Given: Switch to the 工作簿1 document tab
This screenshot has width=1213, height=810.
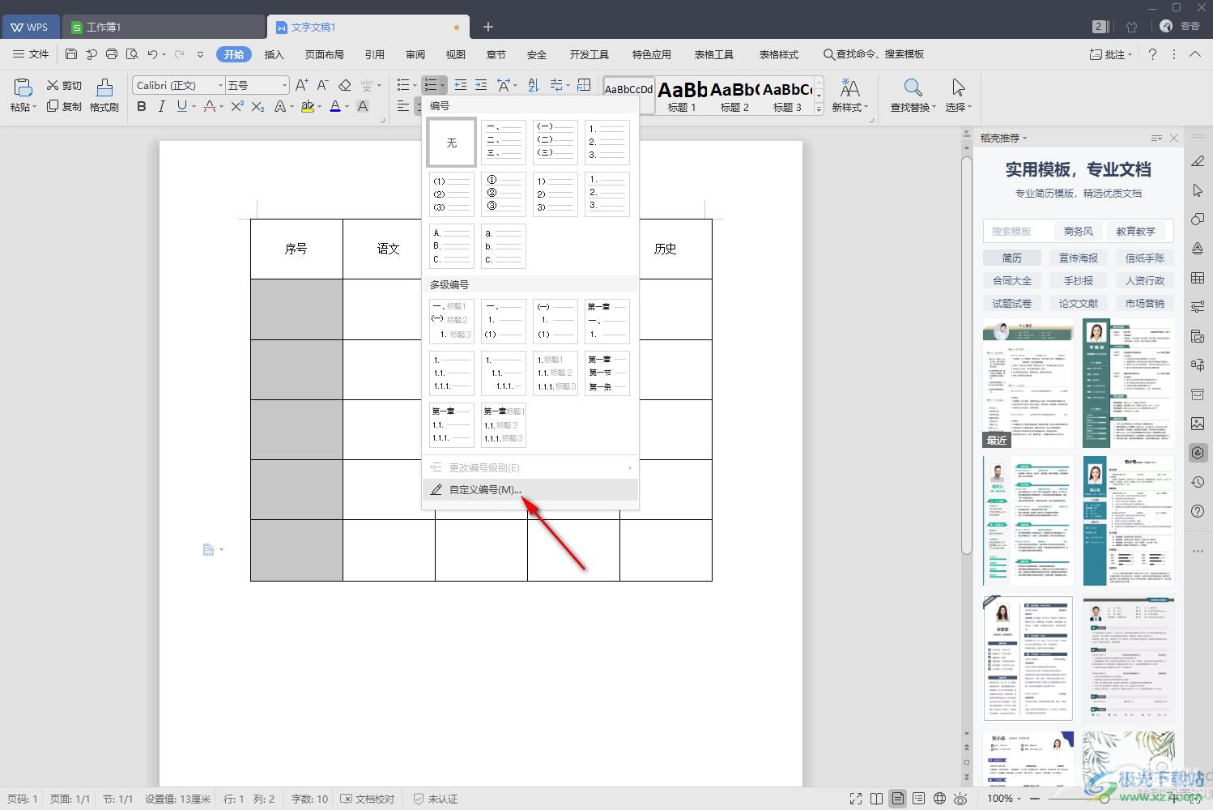Looking at the screenshot, I should pos(164,27).
